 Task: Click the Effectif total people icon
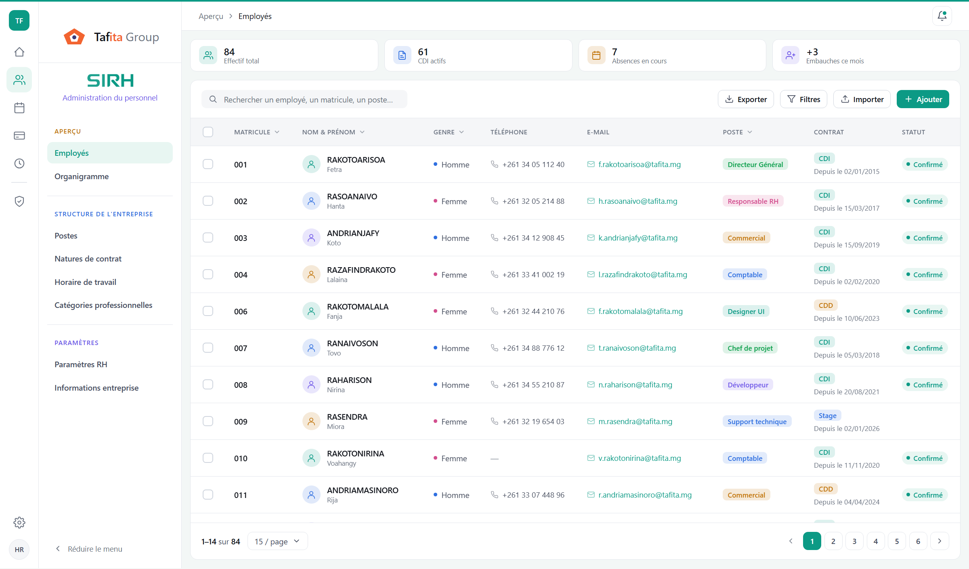208,55
